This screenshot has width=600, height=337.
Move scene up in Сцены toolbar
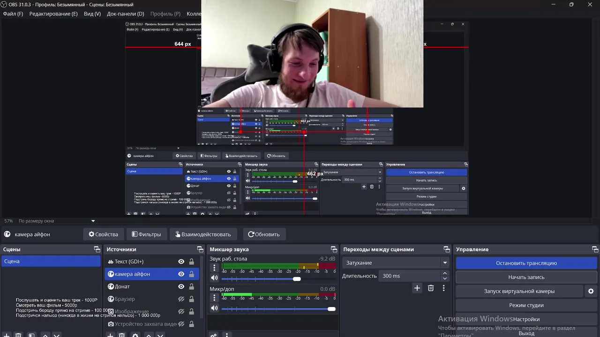[x=45, y=335]
